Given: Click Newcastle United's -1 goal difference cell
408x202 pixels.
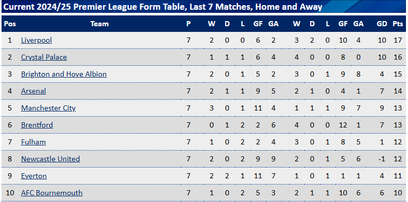Looking at the screenshot, I should (382, 159).
